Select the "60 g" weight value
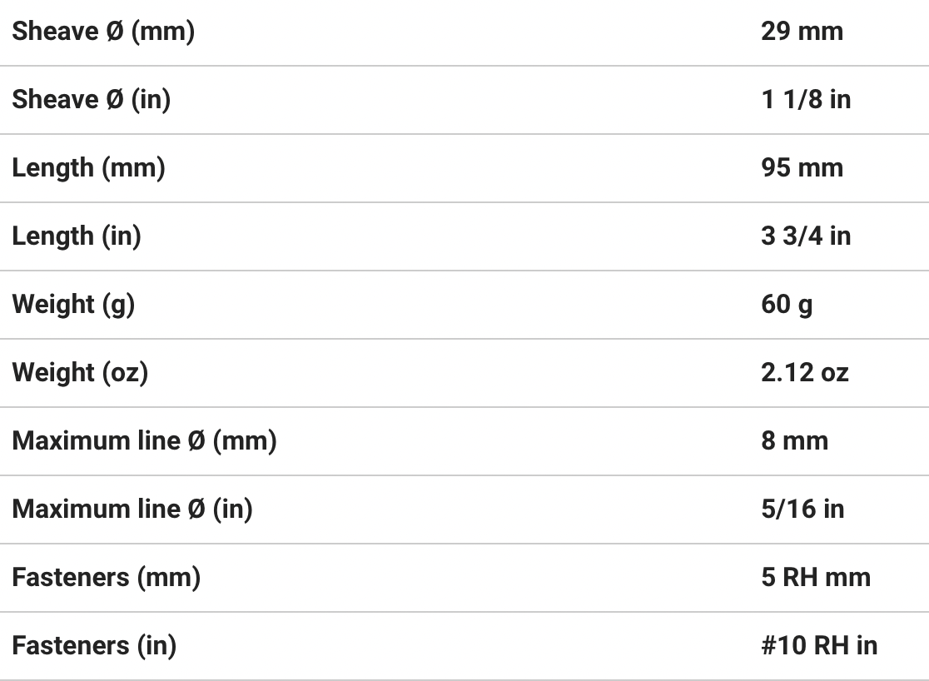 (787, 305)
